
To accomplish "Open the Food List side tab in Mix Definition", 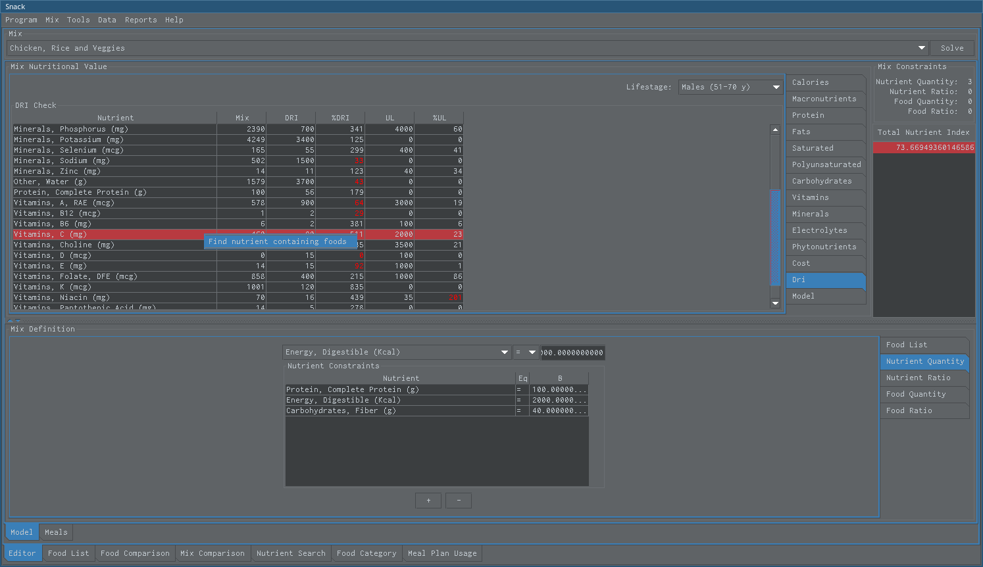I will pyautogui.click(x=924, y=345).
